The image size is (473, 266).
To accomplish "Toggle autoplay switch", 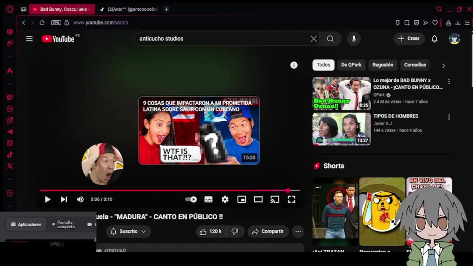I will pos(191,199).
